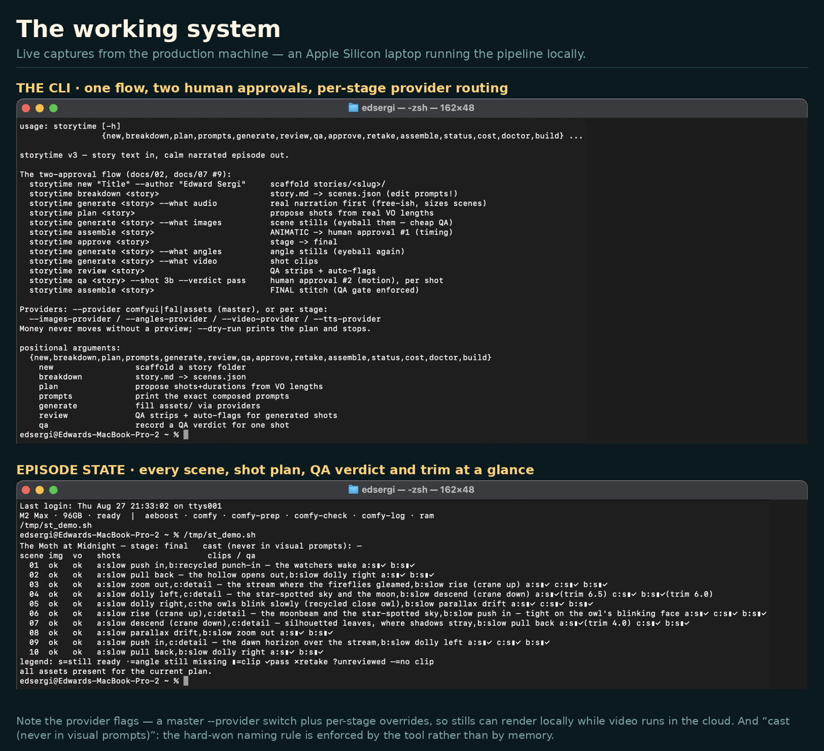Click 'storytime qa <story> --shot 3b --verdict pass'

(x=138, y=281)
